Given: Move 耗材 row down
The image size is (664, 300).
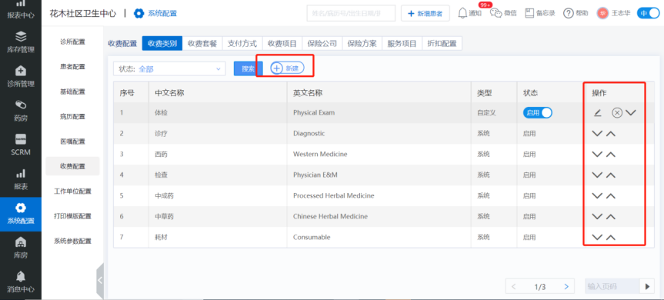Looking at the screenshot, I should point(597,237).
